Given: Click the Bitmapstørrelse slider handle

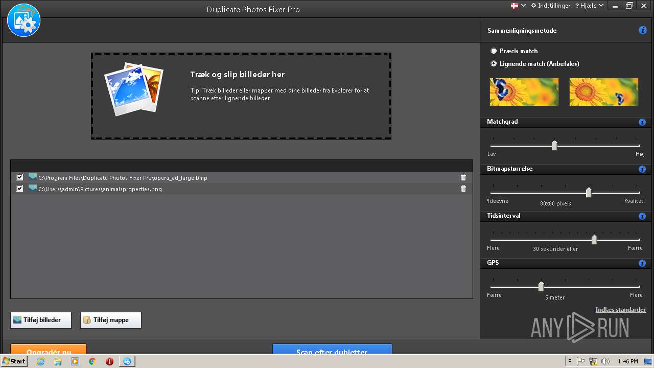Looking at the screenshot, I should point(589,192).
